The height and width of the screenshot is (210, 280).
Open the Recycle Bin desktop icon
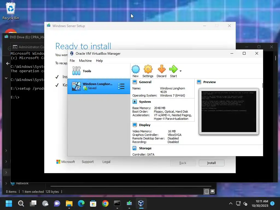tap(11, 11)
